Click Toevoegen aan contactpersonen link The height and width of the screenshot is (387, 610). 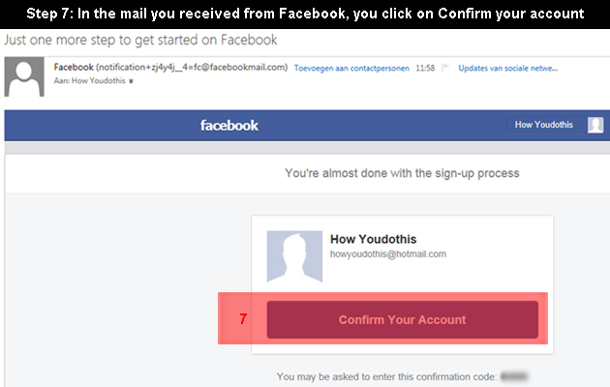[351, 68]
